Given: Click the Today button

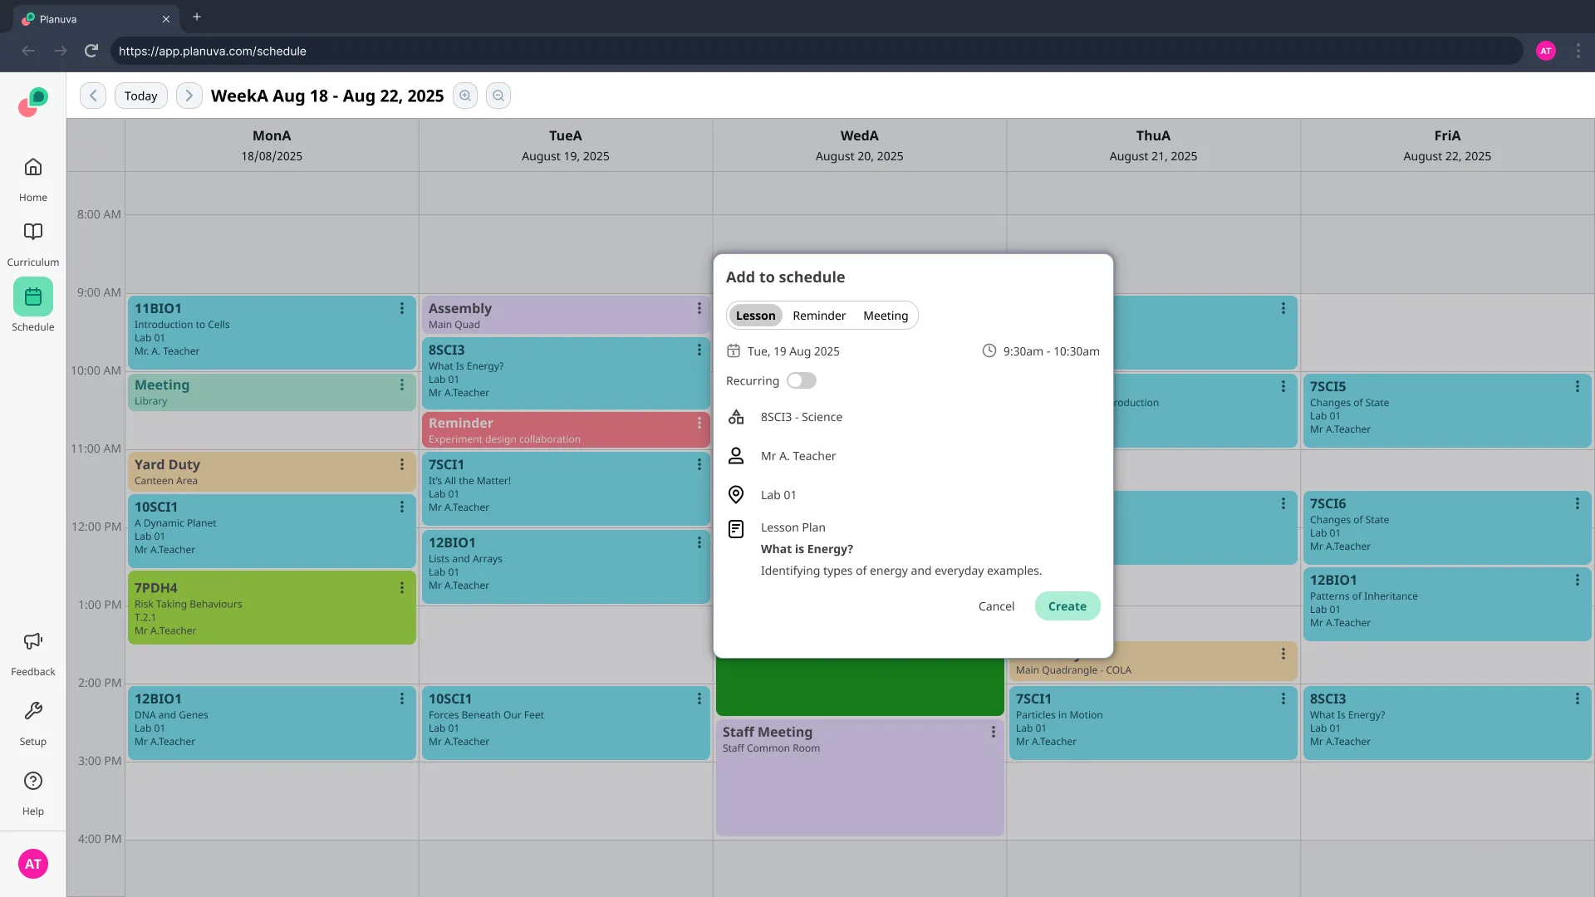Looking at the screenshot, I should pyautogui.click(x=140, y=96).
